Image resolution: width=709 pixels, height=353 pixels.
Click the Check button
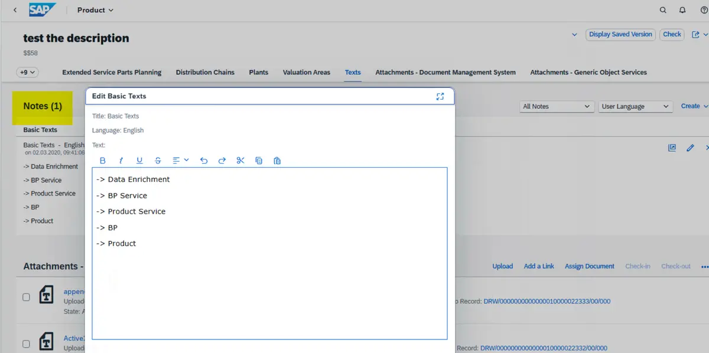[x=672, y=34]
